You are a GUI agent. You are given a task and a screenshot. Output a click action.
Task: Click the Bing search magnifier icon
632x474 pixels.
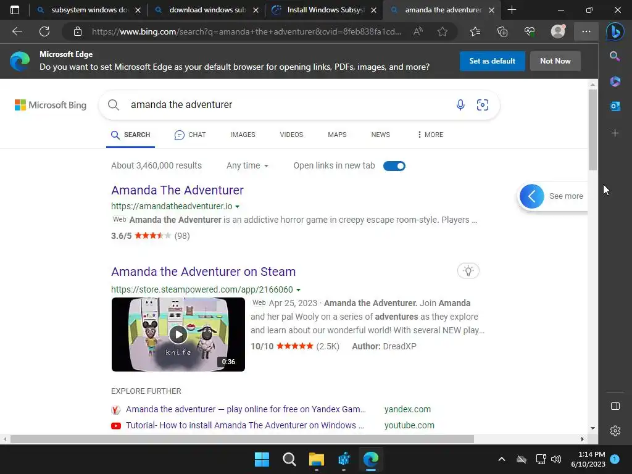114,105
